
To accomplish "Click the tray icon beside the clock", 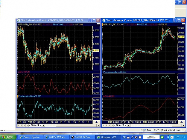I will 172,137.
